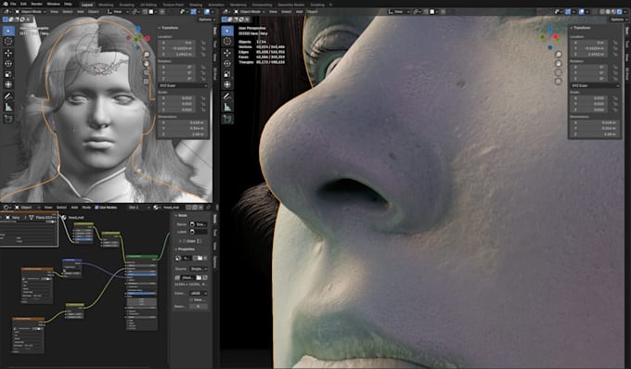Image resolution: width=631 pixels, height=369 pixels.
Task: Switch to the UV Editing workspace tab
Action: (x=148, y=5)
